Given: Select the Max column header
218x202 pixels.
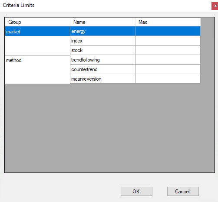Looking at the screenshot, I should [168, 22].
